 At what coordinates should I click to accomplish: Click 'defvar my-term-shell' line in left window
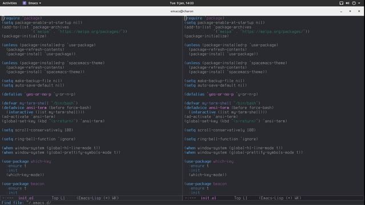[40, 103]
